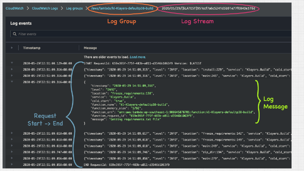
Task: Expand the main:245 log event row
Action: tap(12, 76)
